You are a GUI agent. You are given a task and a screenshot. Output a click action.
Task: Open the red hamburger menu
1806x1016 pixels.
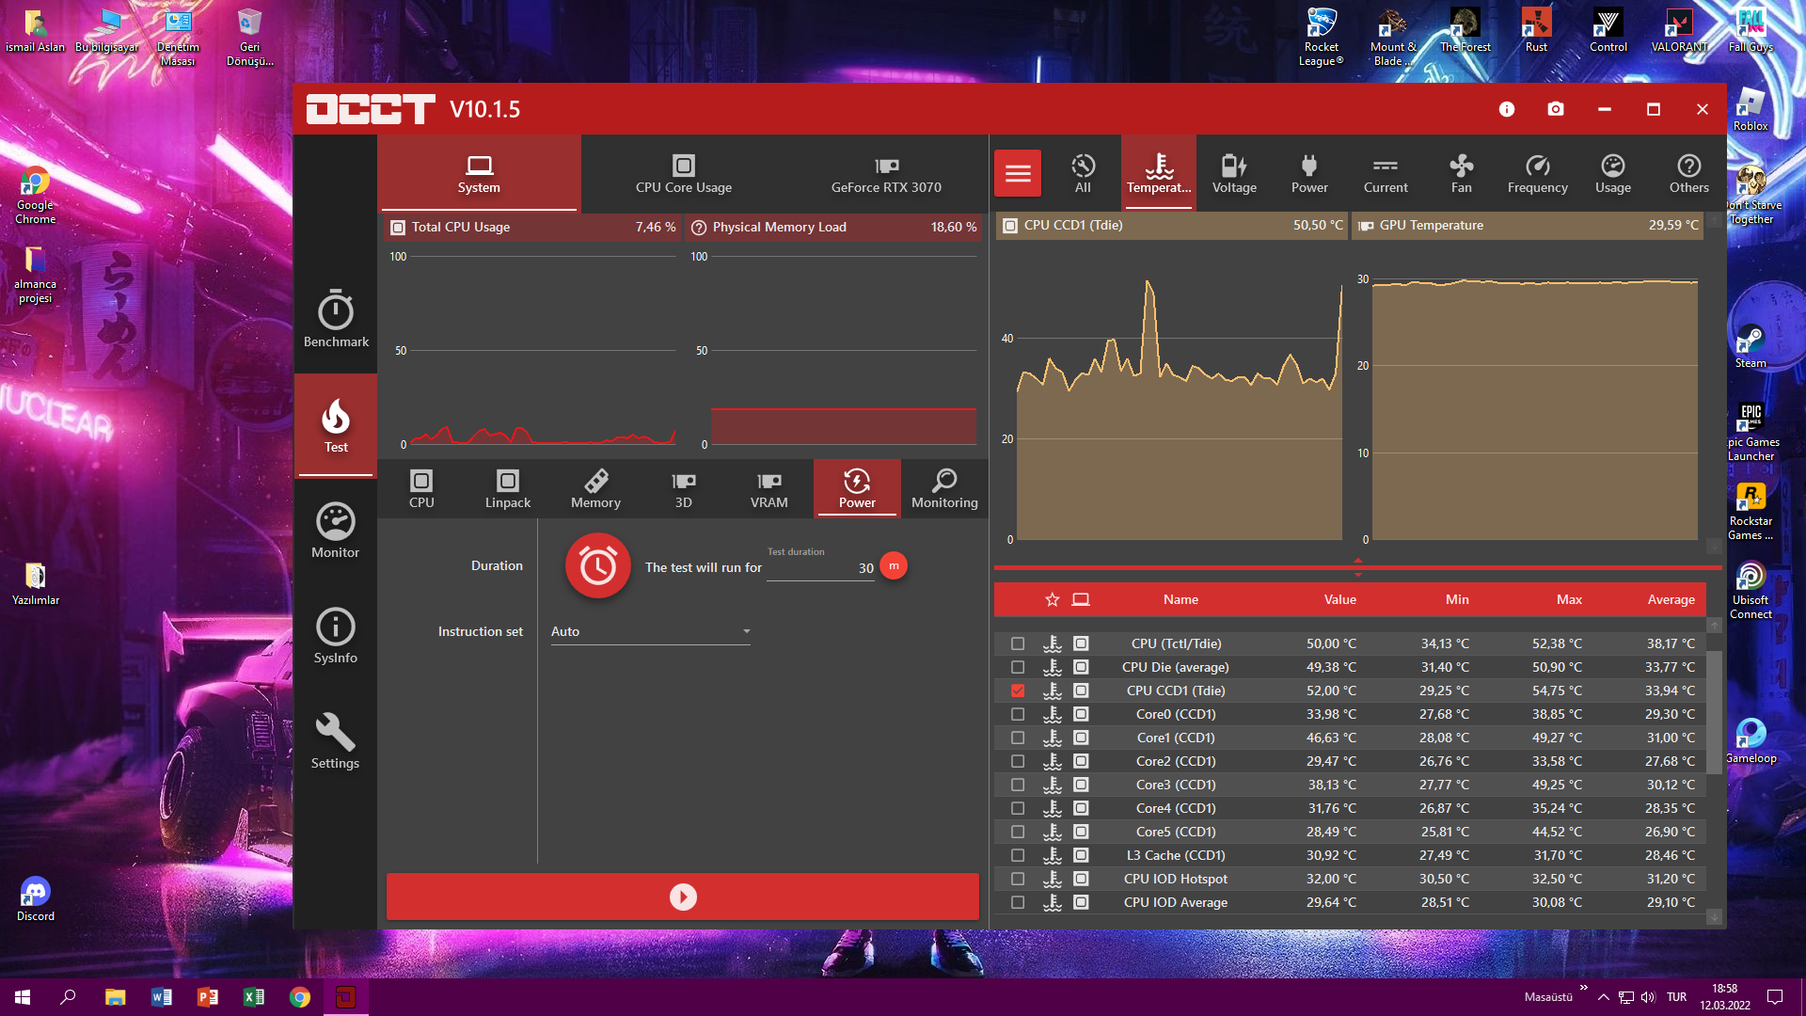(1018, 173)
